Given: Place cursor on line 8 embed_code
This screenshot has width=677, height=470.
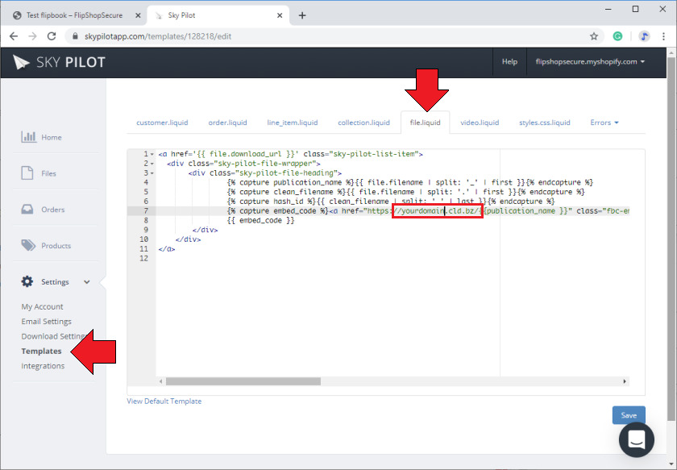Looking at the screenshot, I should click(261, 220).
